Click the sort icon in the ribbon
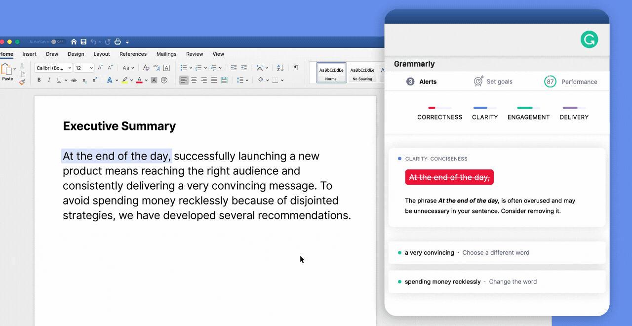 (x=279, y=68)
